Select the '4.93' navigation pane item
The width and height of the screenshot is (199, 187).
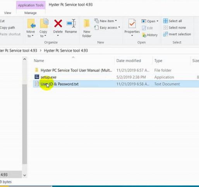coord(11,175)
